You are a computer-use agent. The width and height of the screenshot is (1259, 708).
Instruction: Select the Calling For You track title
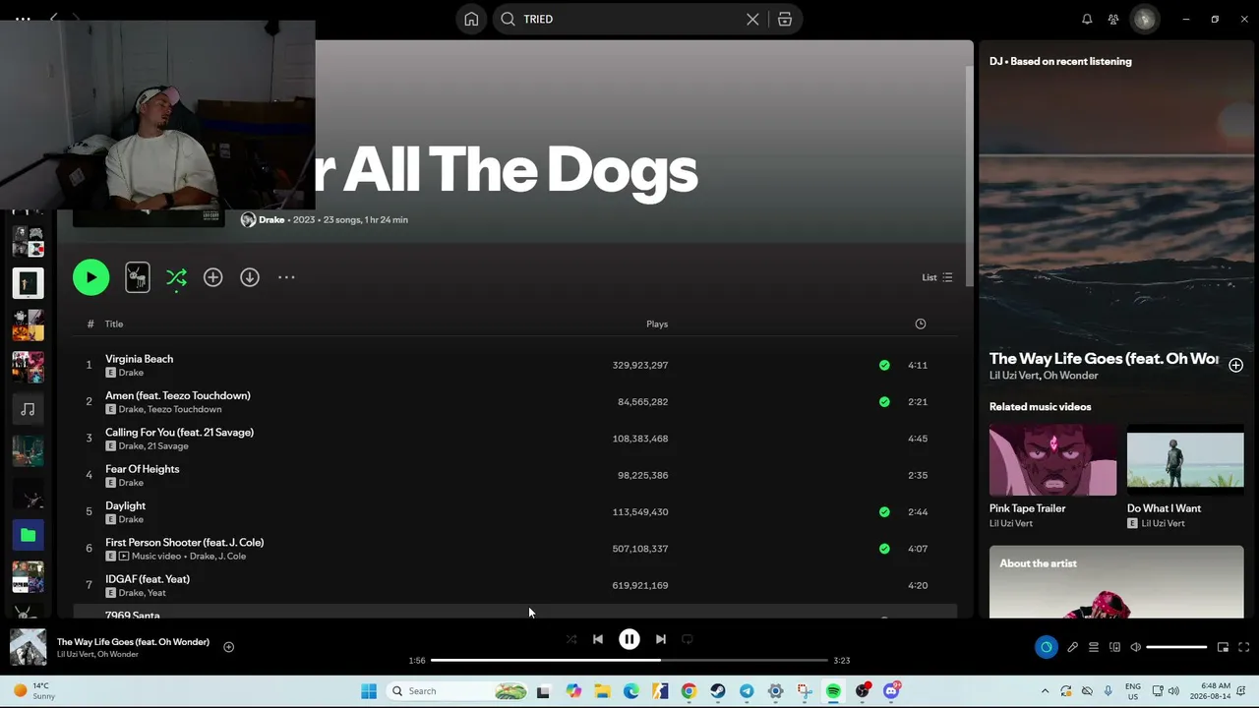click(179, 433)
